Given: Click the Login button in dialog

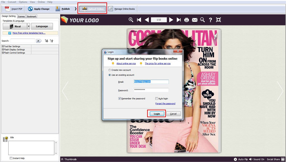Looking at the screenshot, I should click(x=156, y=114).
